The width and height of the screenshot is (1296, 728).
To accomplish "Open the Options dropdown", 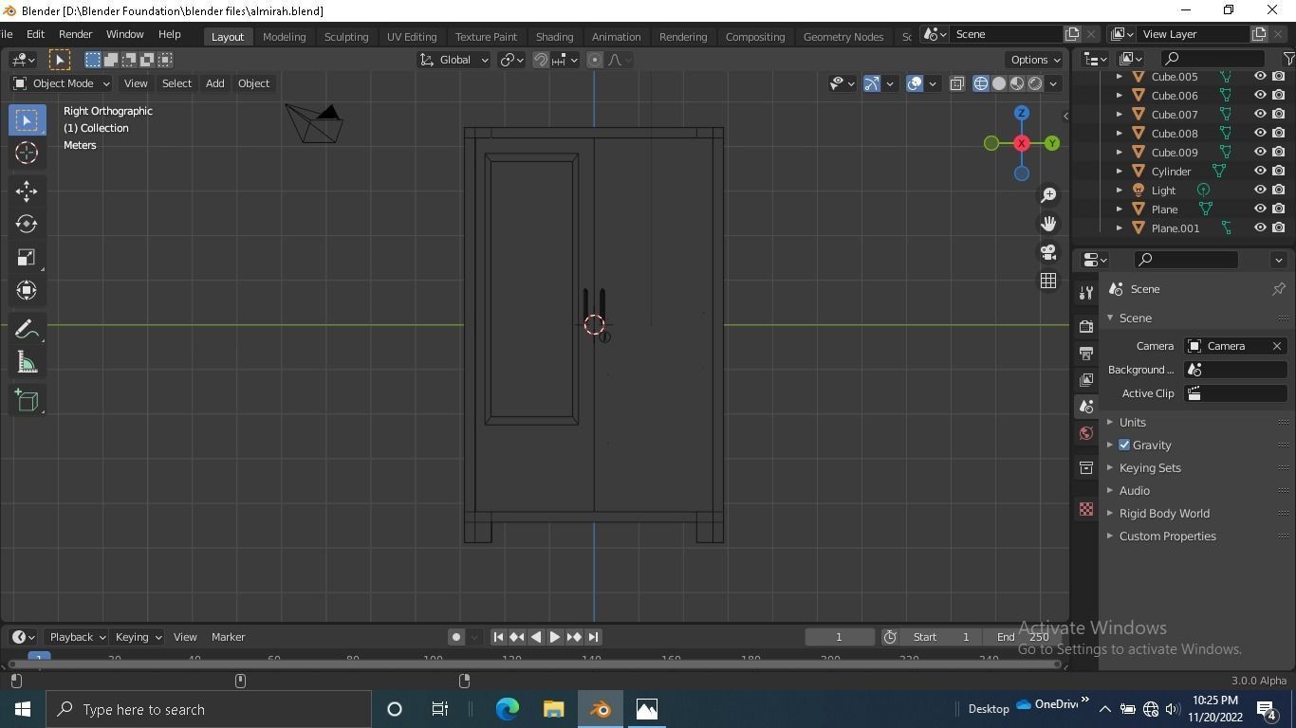I will pyautogui.click(x=1035, y=60).
